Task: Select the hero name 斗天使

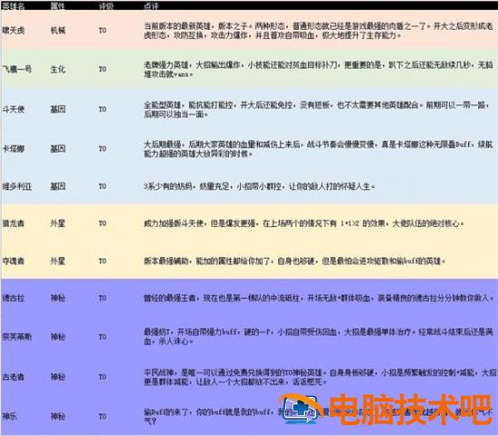Action: click(13, 109)
